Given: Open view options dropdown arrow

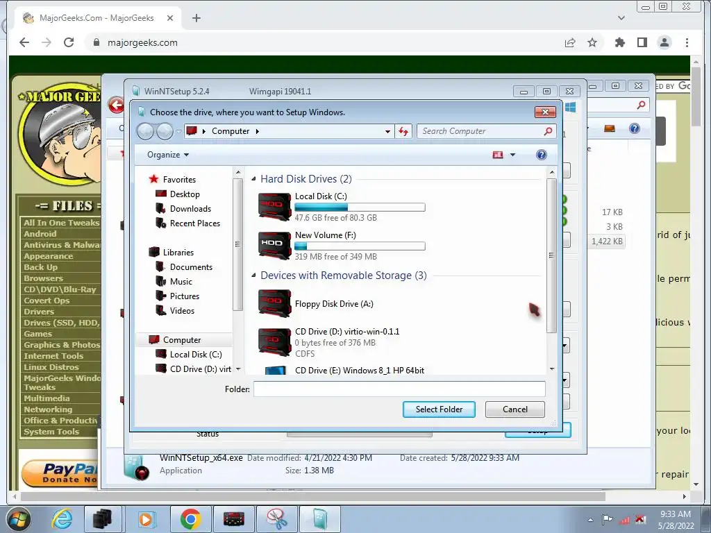Looking at the screenshot, I should point(513,155).
